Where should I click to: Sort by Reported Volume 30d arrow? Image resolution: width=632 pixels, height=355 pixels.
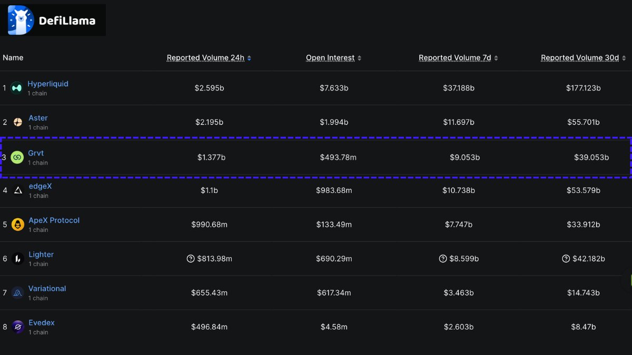coord(624,58)
